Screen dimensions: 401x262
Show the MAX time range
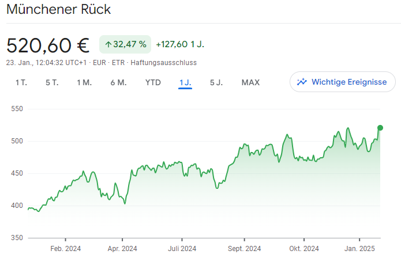point(250,83)
